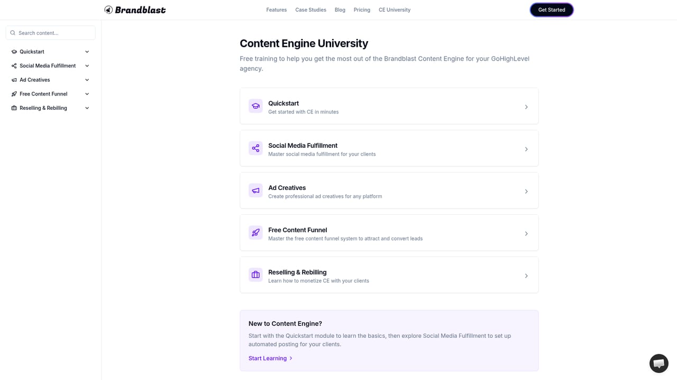Click the Ad Creatives megaphone icon in sidebar
This screenshot has width=677, height=380.
pyautogui.click(x=14, y=80)
